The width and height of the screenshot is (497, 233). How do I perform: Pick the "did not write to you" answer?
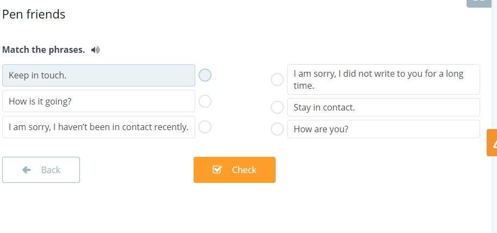(x=383, y=79)
